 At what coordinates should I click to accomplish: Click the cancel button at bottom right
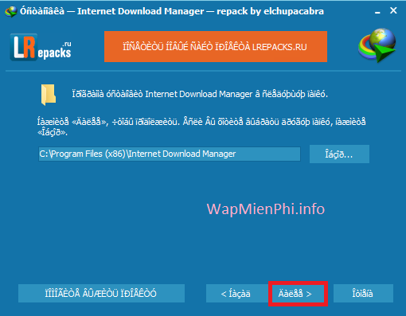tap(363, 293)
